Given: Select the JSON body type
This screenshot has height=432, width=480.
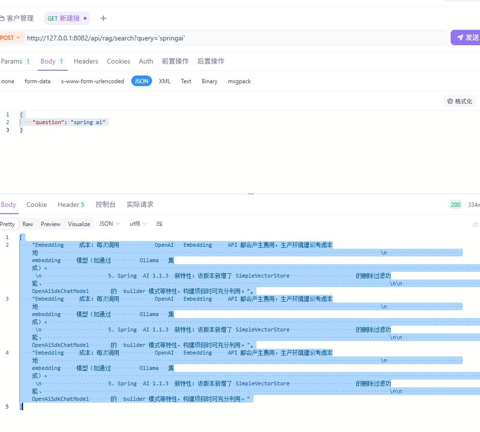Looking at the screenshot, I should tap(141, 81).
